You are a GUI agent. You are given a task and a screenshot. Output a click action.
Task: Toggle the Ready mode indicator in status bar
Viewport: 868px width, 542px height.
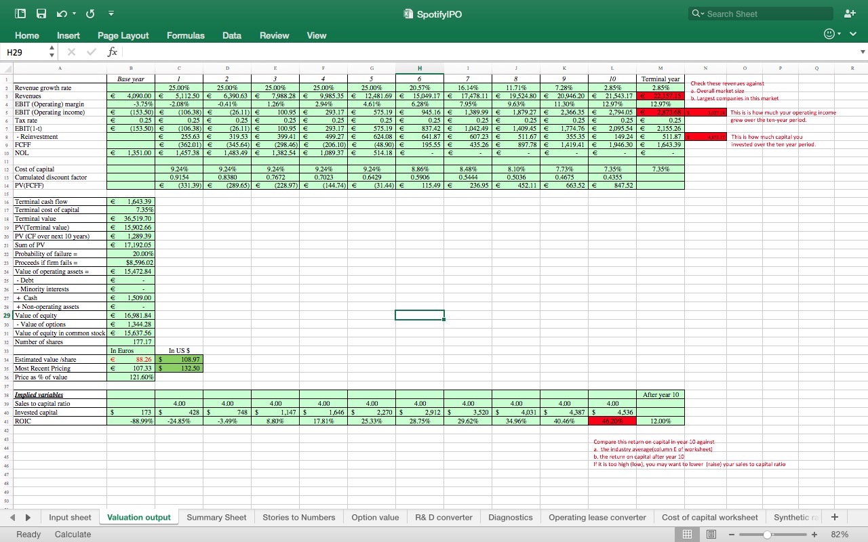coord(27,534)
